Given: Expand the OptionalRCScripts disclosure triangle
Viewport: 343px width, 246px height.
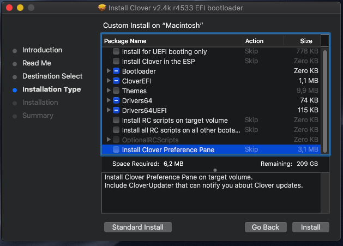Looking at the screenshot, I should (109, 140).
